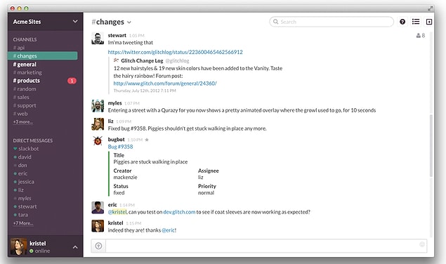Star the bugbot message
The width and height of the screenshot is (446, 264).
[147, 140]
